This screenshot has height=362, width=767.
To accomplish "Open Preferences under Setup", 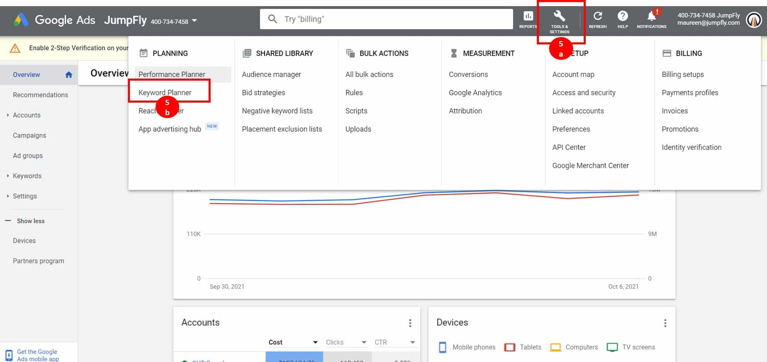I will click(571, 129).
